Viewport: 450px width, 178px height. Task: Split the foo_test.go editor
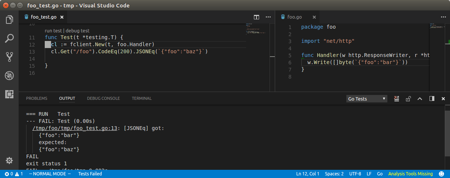pyautogui.click(x=257, y=17)
